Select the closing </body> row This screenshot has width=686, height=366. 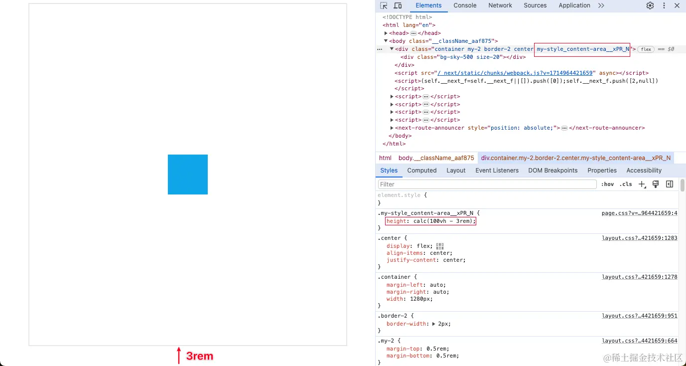pos(400,136)
